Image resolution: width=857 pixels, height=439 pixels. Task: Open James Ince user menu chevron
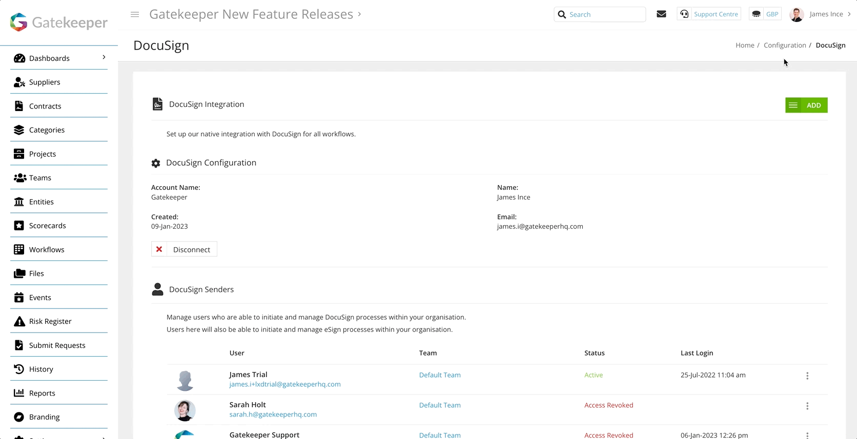(x=849, y=14)
